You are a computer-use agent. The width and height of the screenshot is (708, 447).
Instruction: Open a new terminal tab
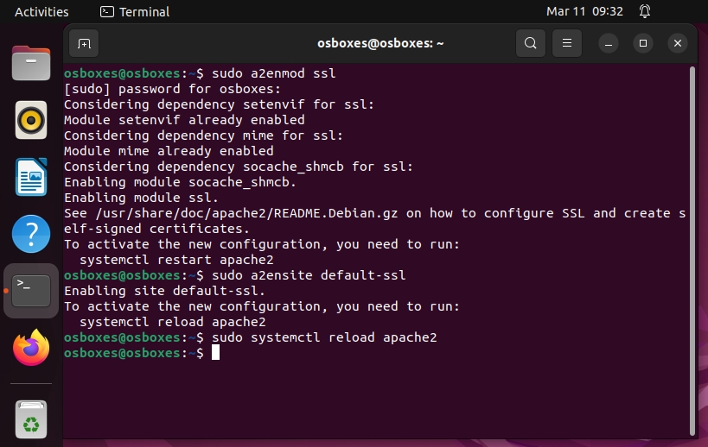coord(84,42)
